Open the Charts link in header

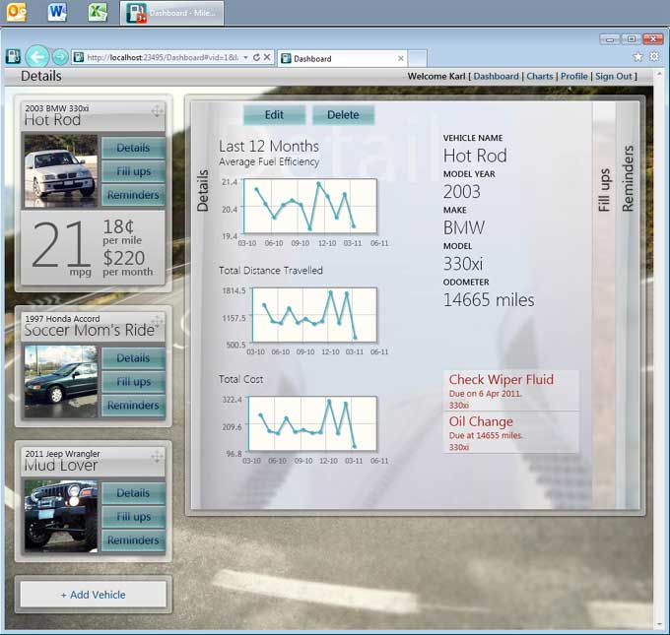pos(539,76)
